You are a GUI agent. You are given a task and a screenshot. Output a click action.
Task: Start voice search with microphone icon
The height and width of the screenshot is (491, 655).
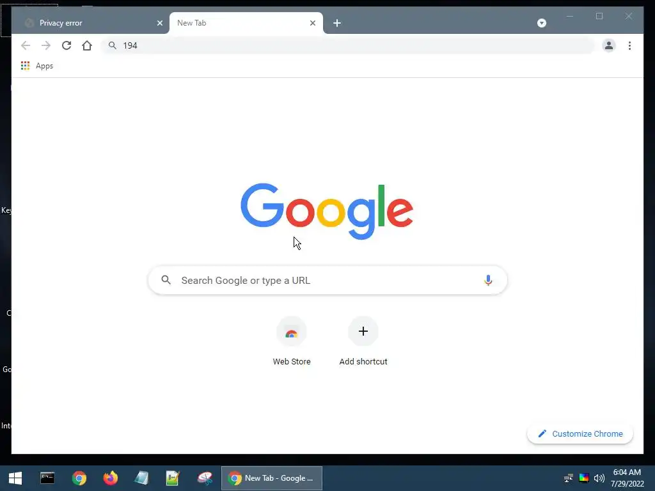tap(488, 280)
